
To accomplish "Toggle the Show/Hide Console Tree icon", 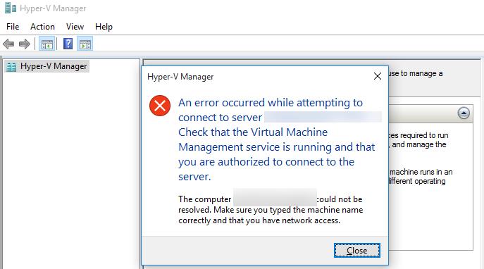I will pyautogui.click(x=47, y=44).
